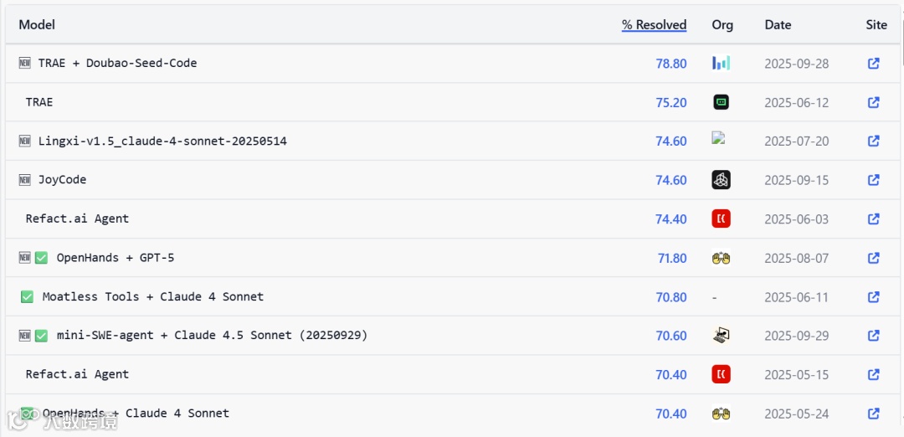
Task: Open site link for Lingxi-v1.5 row
Action: pos(873,141)
